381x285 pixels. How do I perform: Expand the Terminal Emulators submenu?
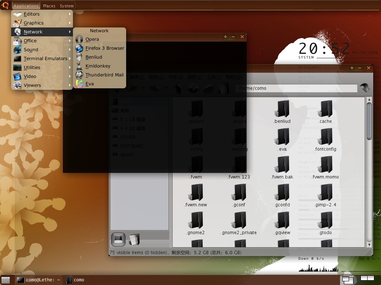42,59
